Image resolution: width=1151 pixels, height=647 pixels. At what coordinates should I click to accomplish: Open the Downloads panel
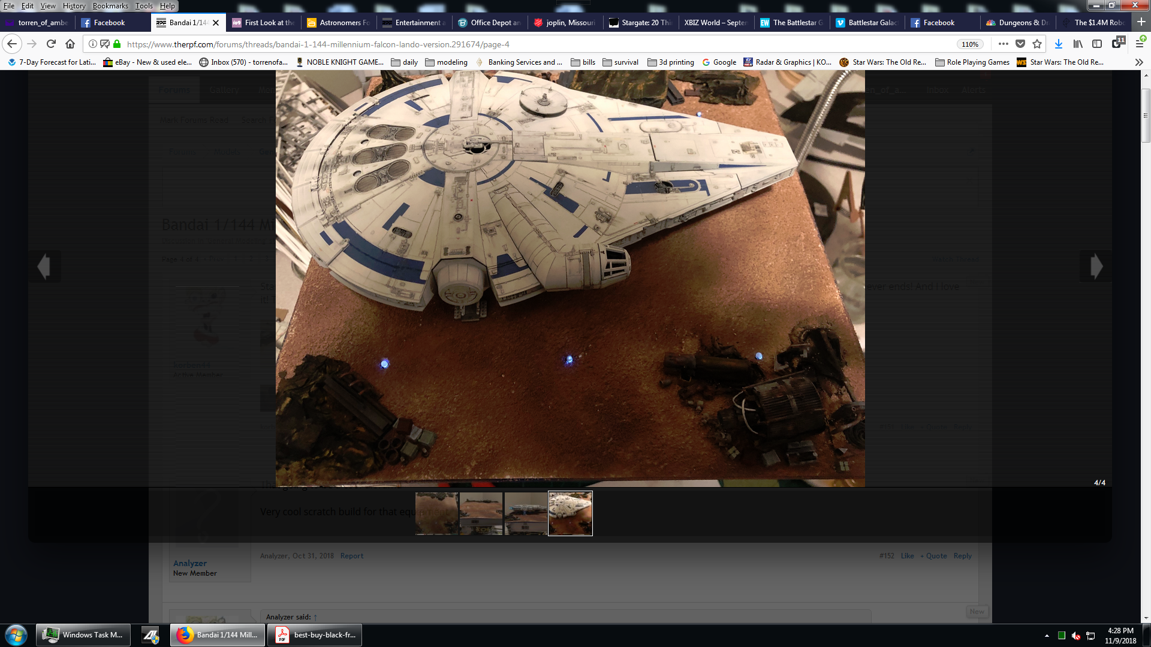tap(1059, 44)
